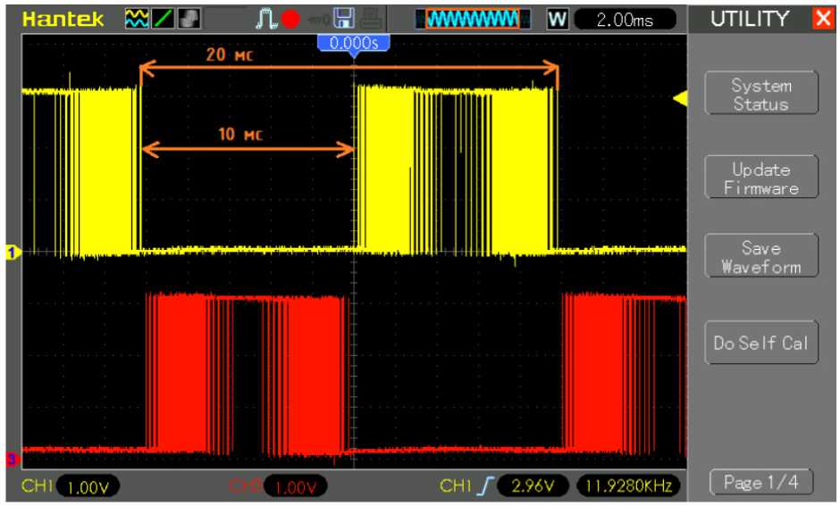
Task: Select Update Firmware option
Action: pyautogui.click(x=761, y=178)
